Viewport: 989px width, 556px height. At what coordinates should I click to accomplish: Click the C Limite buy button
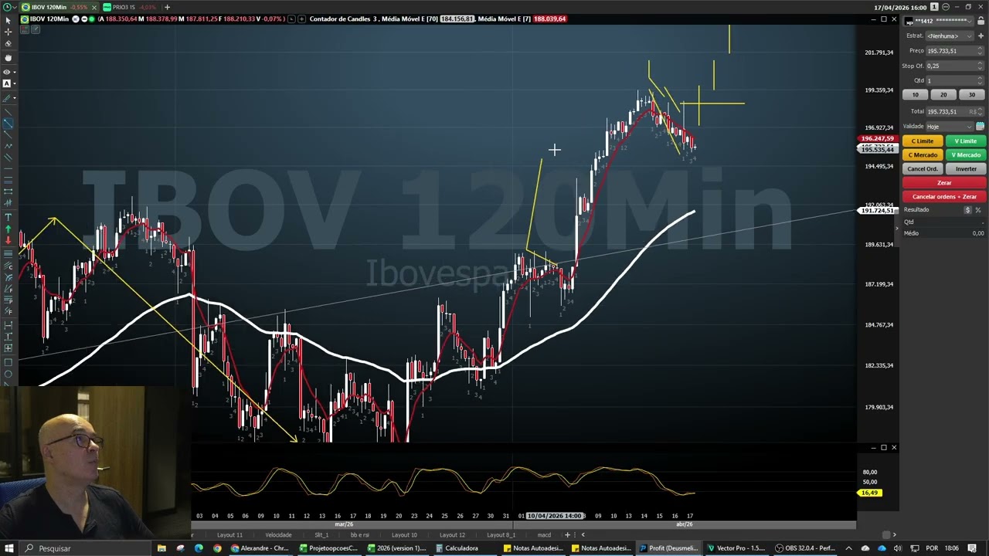[923, 141]
